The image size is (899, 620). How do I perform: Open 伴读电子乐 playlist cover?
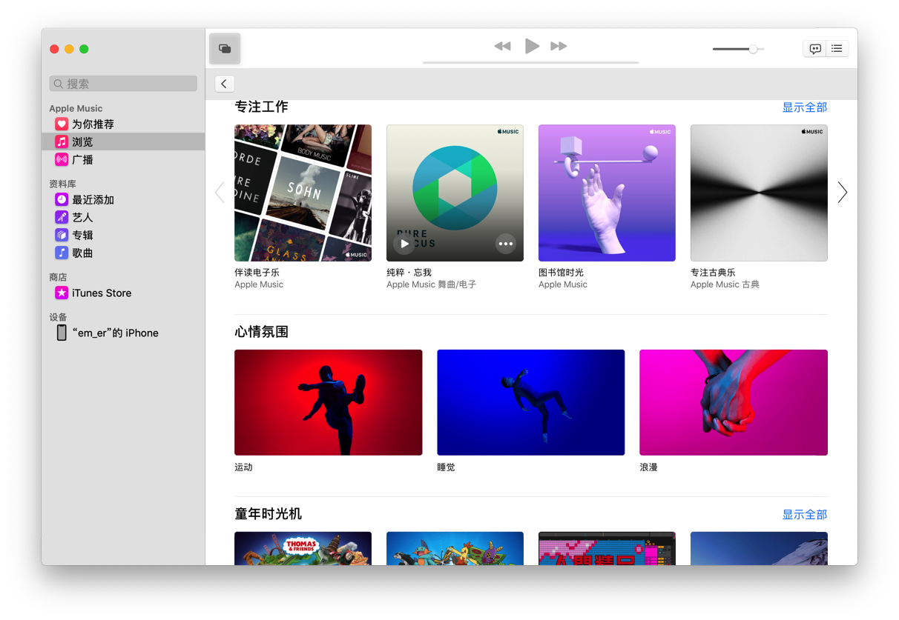click(303, 193)
